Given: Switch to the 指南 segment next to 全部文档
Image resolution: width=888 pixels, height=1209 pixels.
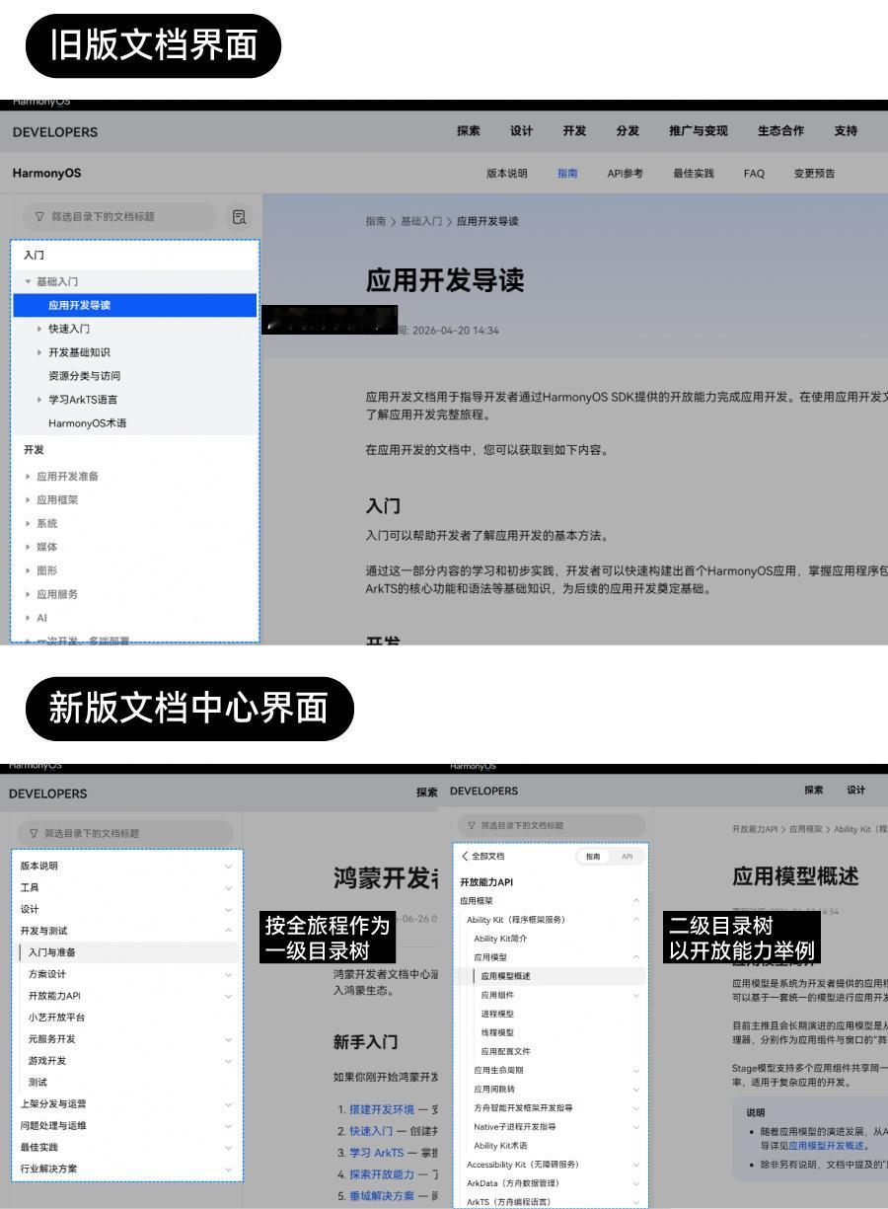Looking at the screenshot, I should click(x=593, y=857).
